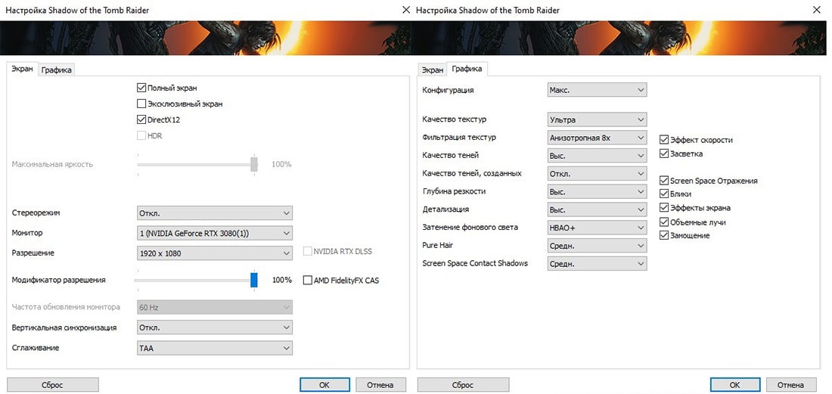The image size is (832, 394).
Task: Disable the Эффект скорости checkbox
Action: point(664,140)
